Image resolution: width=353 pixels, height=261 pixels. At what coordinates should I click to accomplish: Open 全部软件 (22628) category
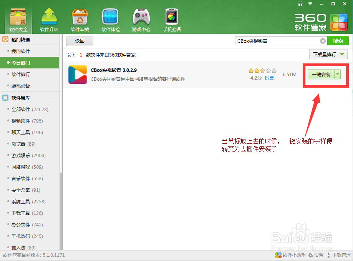click(x=30, y=110)
